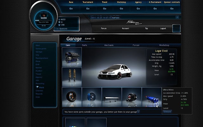203x127 pixels.
Task: Open Club from the sidebar
Action: point(38,97)
